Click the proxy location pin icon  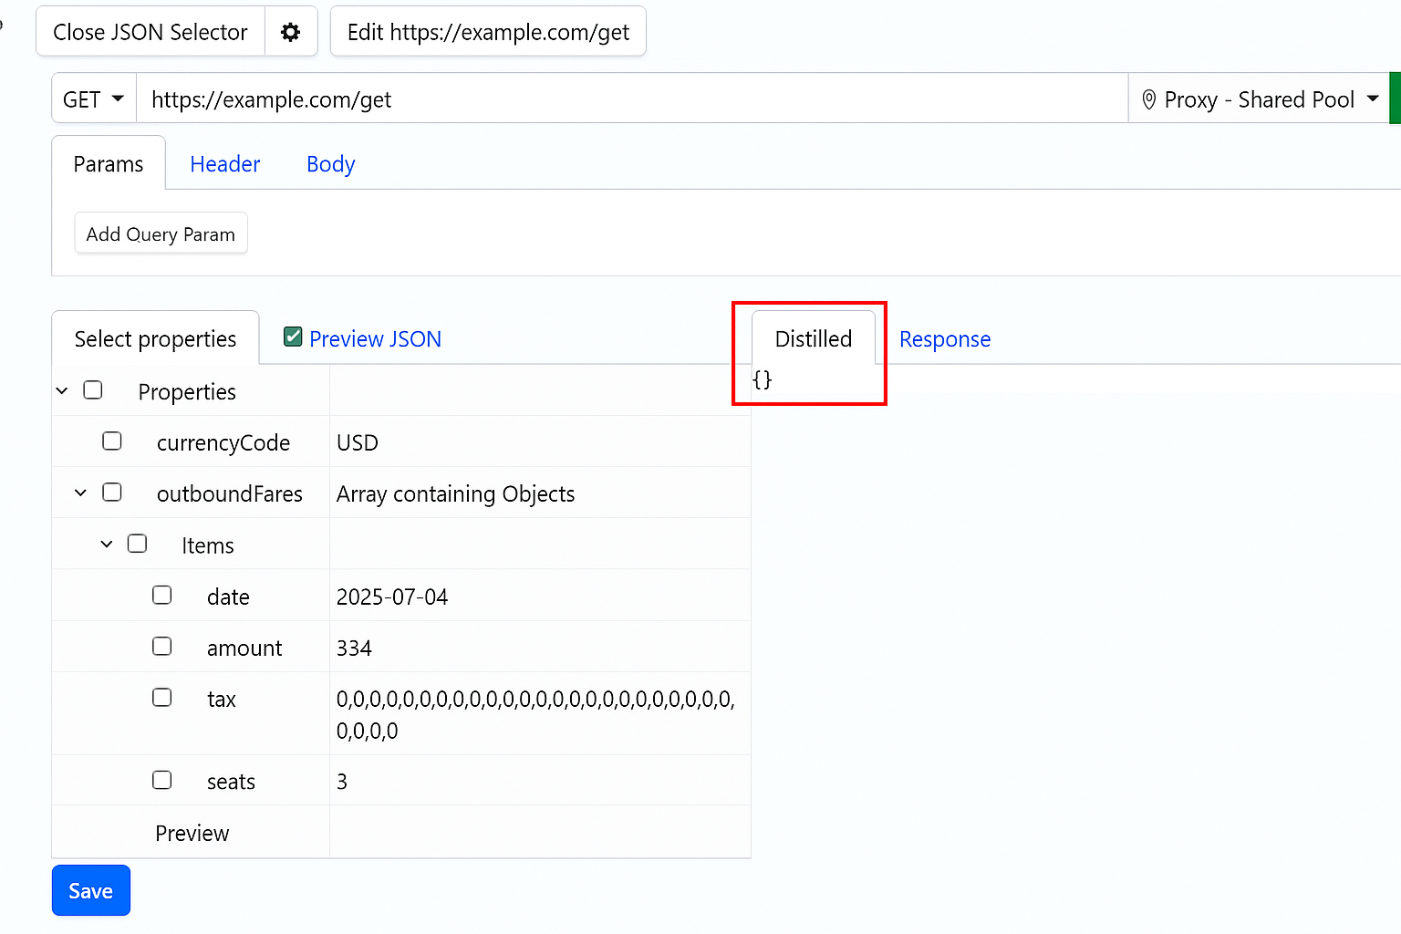pyautogui.click(x=1148, y=99)
